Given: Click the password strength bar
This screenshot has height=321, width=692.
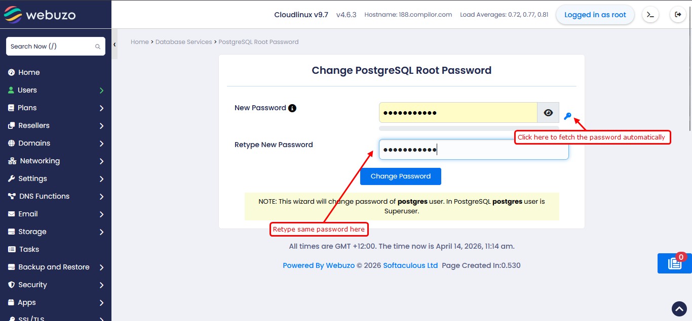Looking at the screenshot, I should 469,128.
